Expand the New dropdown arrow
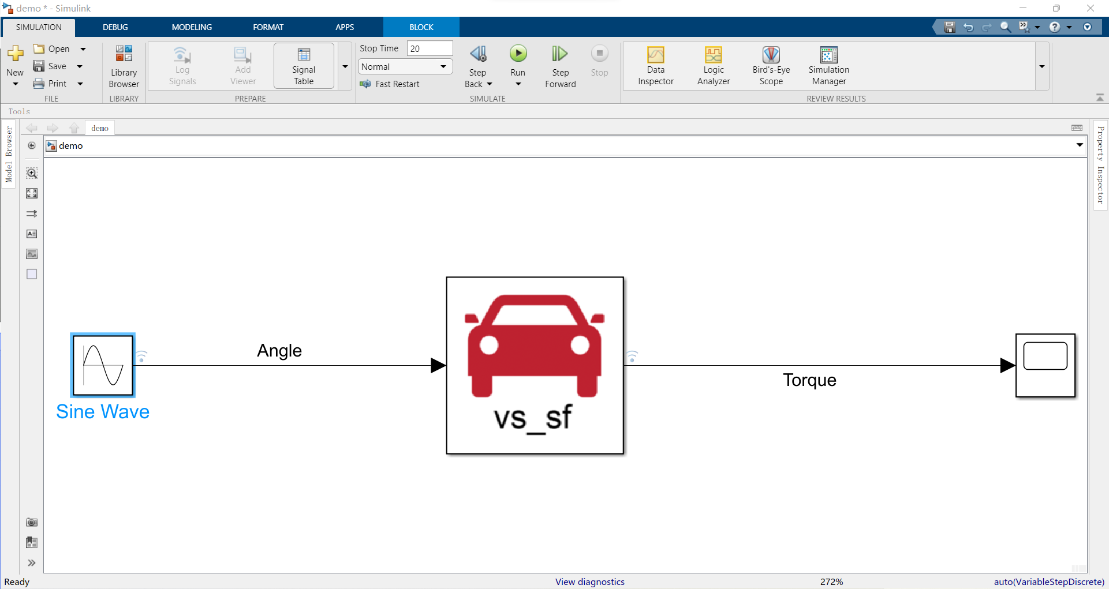 [x=16, y=84]
